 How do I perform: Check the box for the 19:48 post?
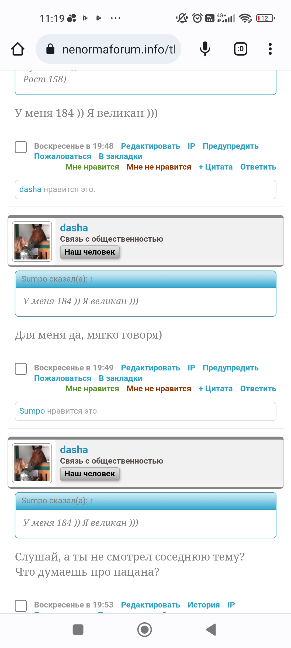pos(21,147)
